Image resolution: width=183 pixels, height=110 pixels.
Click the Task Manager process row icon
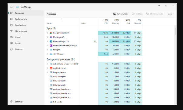(x=51, y=54)
